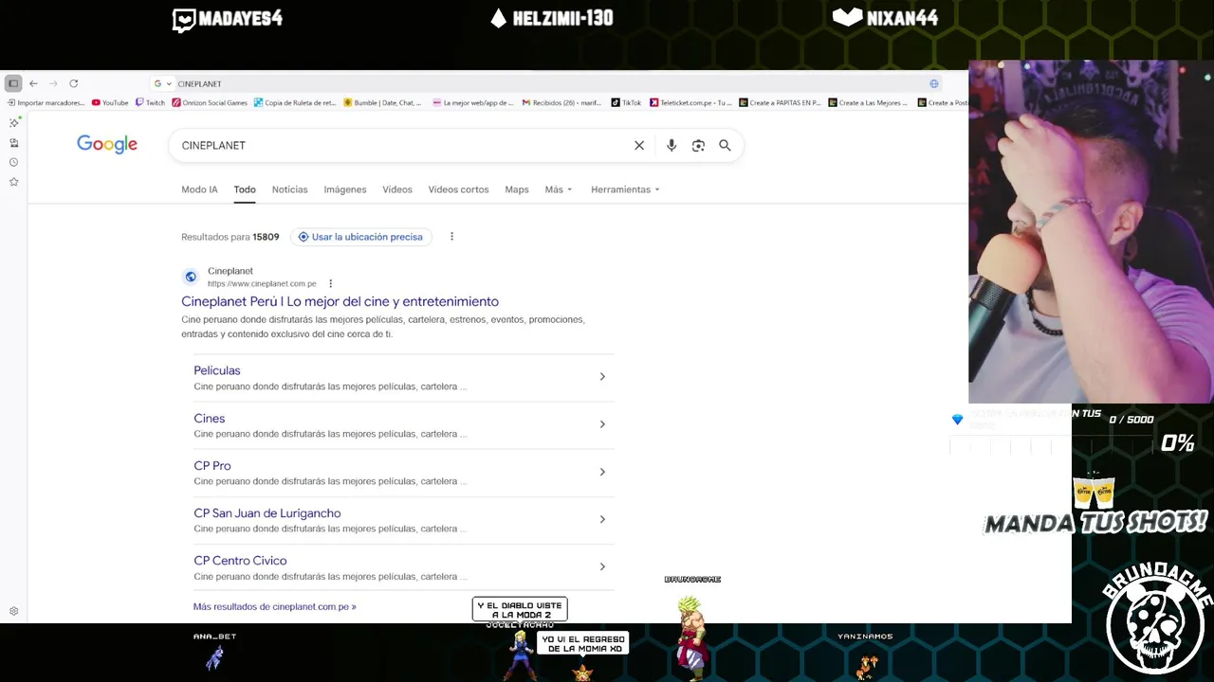Open the Onrizon Social Games bookmark

(x=210, y=102)
